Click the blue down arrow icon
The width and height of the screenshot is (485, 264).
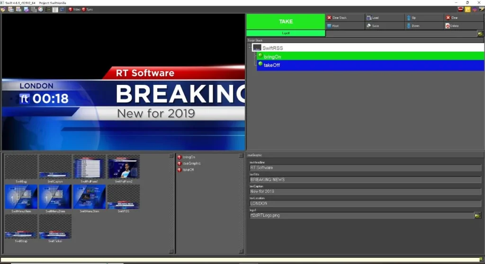click(409, 26)
